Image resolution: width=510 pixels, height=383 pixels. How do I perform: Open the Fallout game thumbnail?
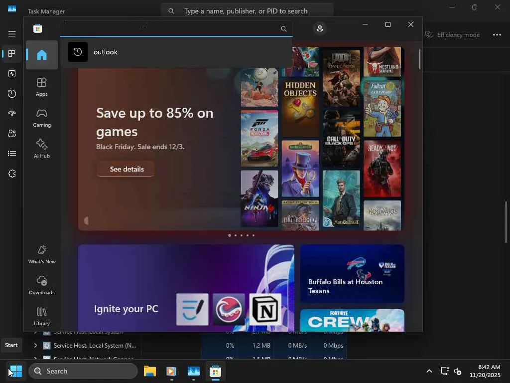(382, 109)
